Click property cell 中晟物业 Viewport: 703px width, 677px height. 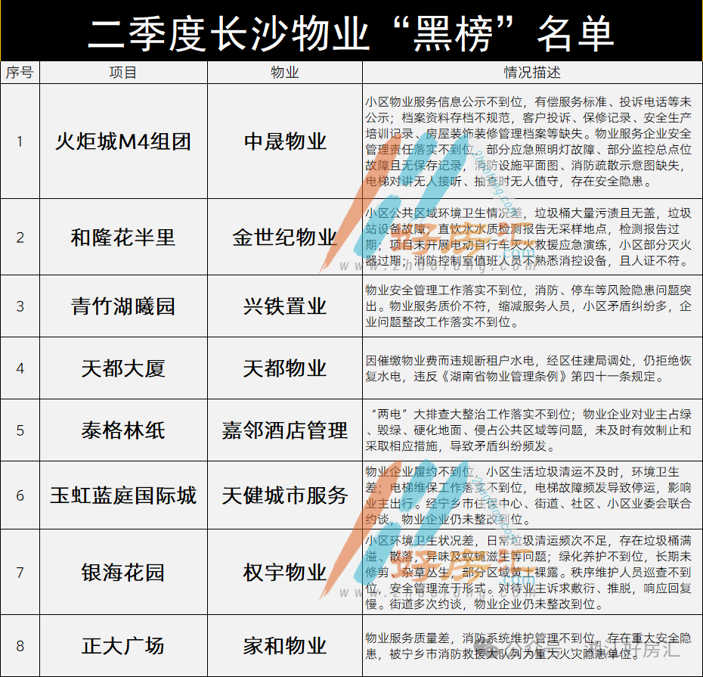coord(285,141)
